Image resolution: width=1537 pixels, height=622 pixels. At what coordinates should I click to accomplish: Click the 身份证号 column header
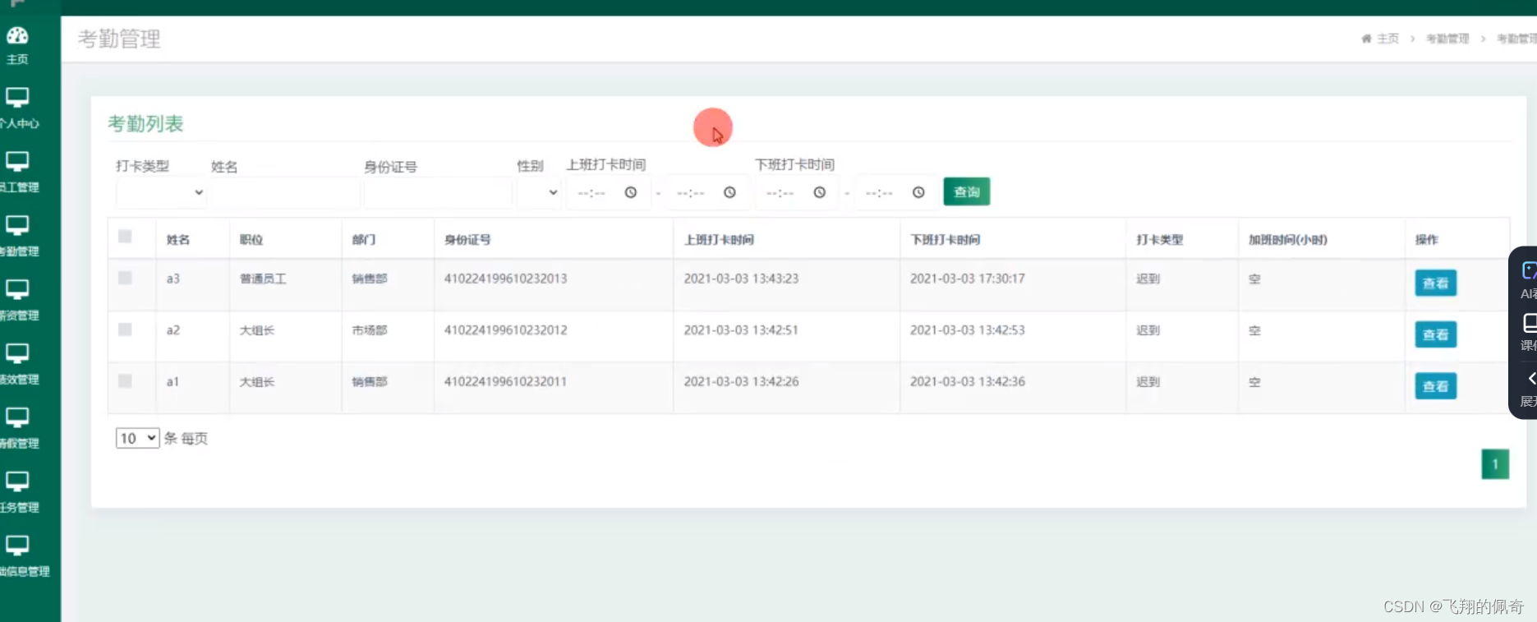click(x=467, y=240)
